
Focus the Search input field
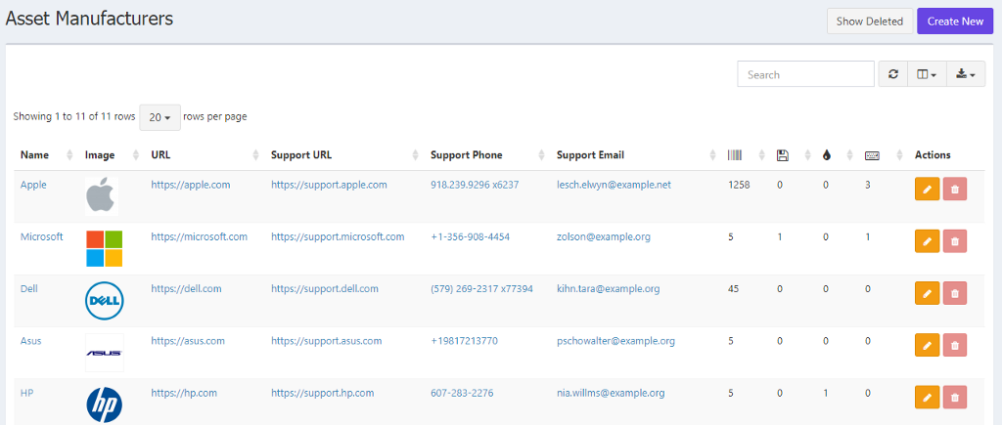click(805, 74)
